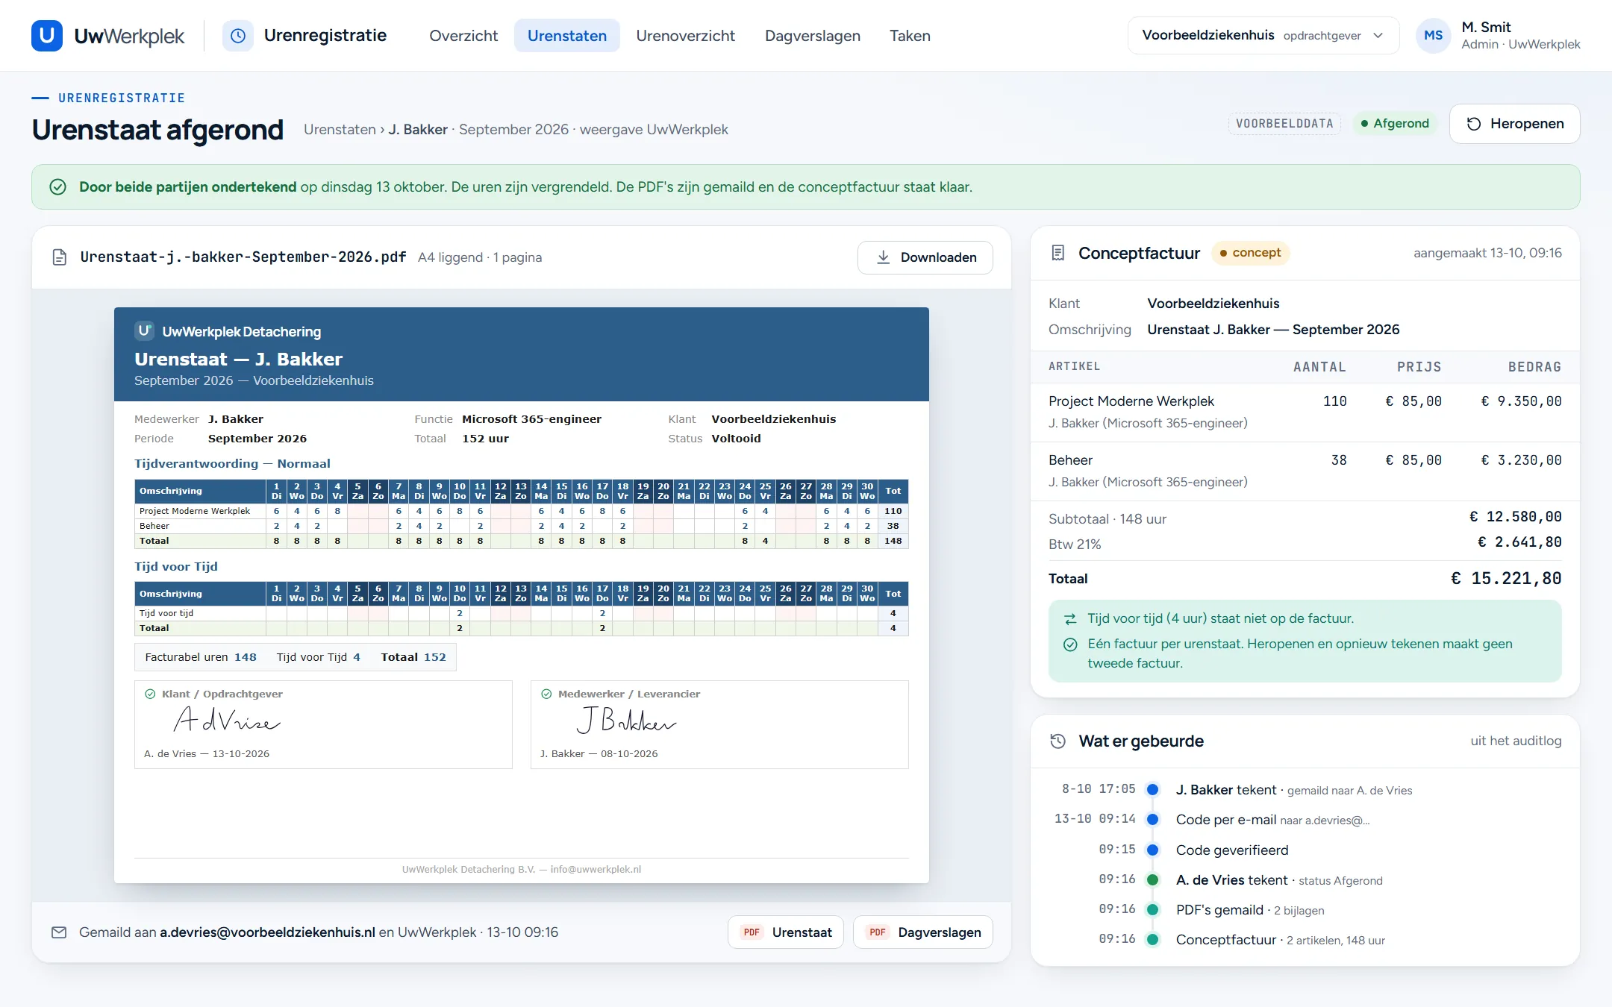The width and height of the screenshot is (1612, 1007).
Task: Open the Voorbeeldziekenhuis opdrachtgever dropdown
Action: point(1263,36)
